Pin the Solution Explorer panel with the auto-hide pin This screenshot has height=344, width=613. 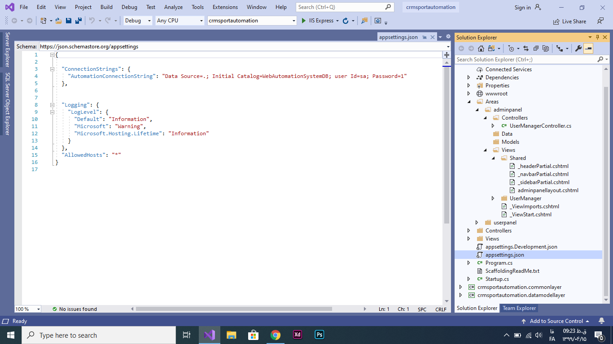(597, 37)
